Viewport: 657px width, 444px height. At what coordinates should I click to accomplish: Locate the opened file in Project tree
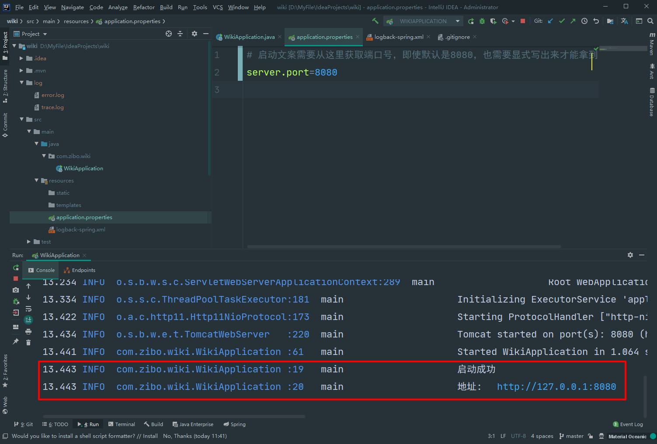[x=169, y=34]
